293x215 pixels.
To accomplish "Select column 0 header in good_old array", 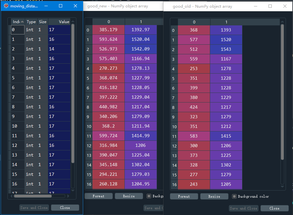I will click(x=194, y=22).
